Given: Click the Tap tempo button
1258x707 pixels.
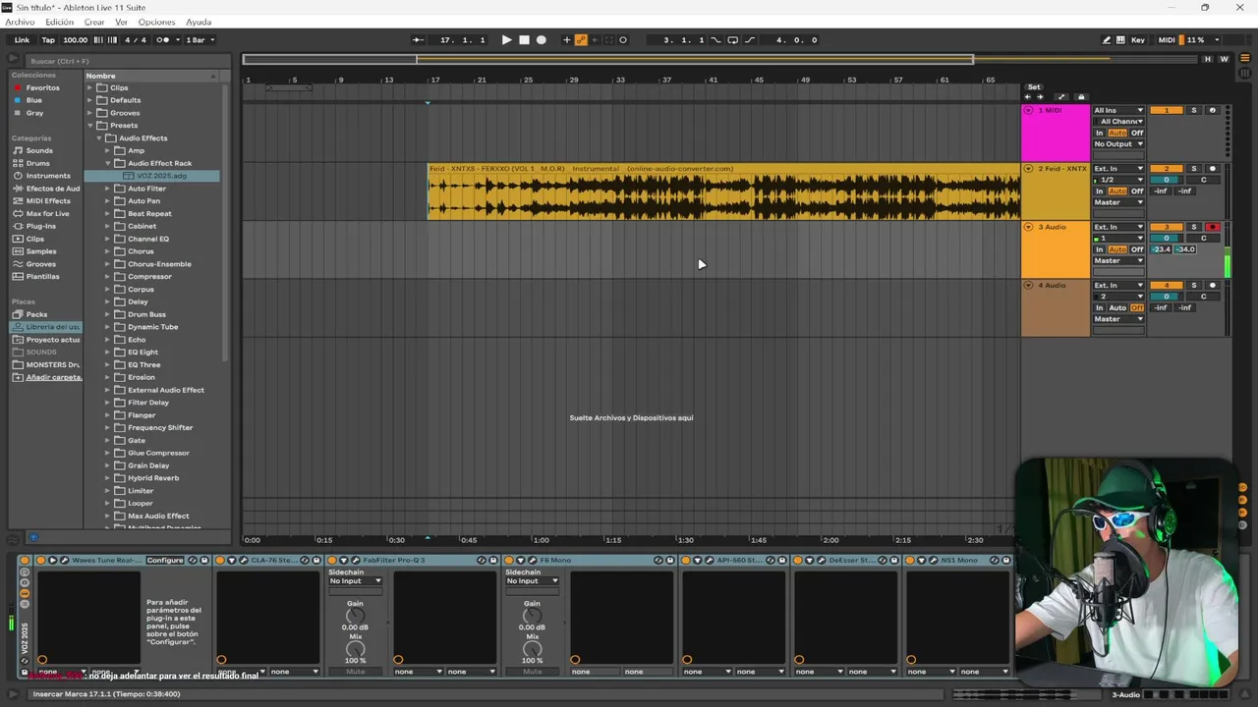Looking at the screenshot, I should 48,40.
